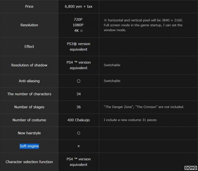The image size is (198, 171).
Task: Click the 34 characters count cell
Action: [79, 94]
